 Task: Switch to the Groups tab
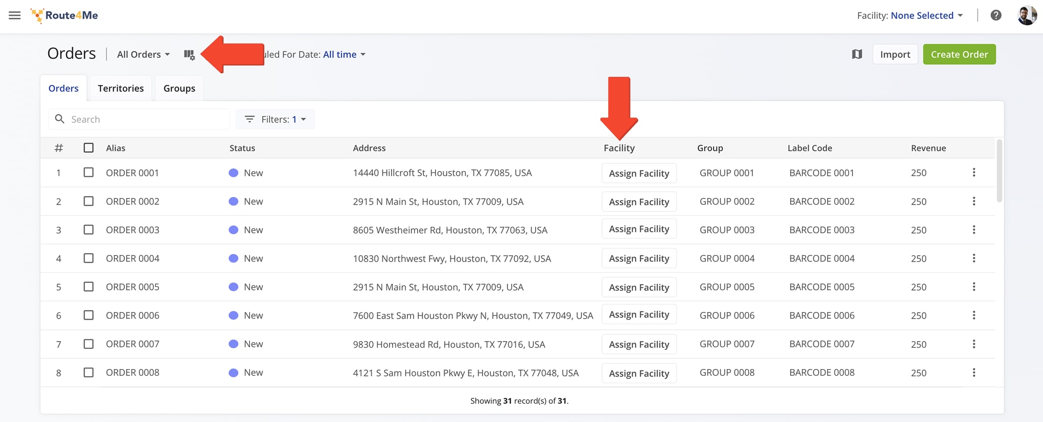tap(179, 88)
